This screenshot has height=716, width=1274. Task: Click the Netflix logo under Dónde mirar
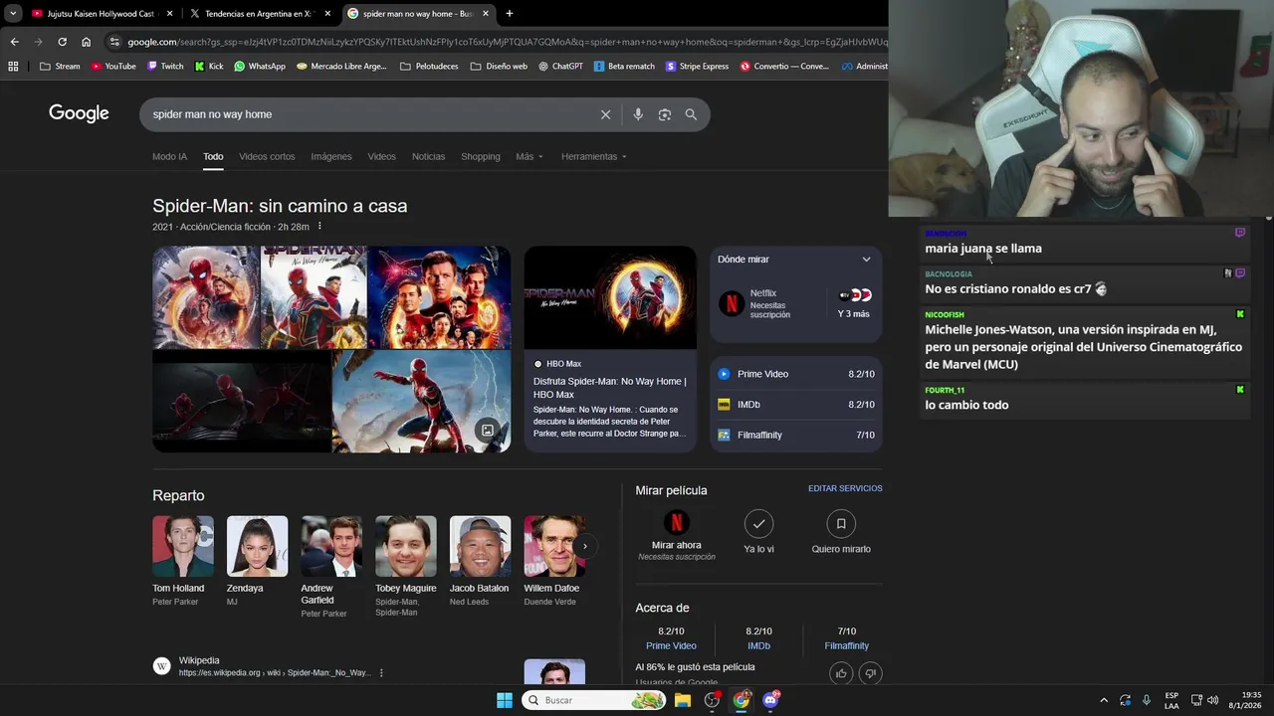click(733, 303)
